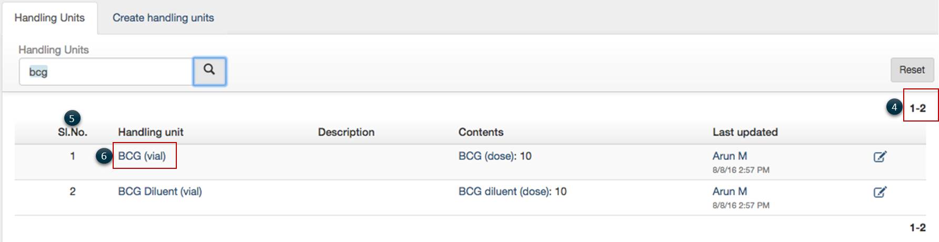
Task: Click the Sl.No. column header
Action: coord(73,133)
